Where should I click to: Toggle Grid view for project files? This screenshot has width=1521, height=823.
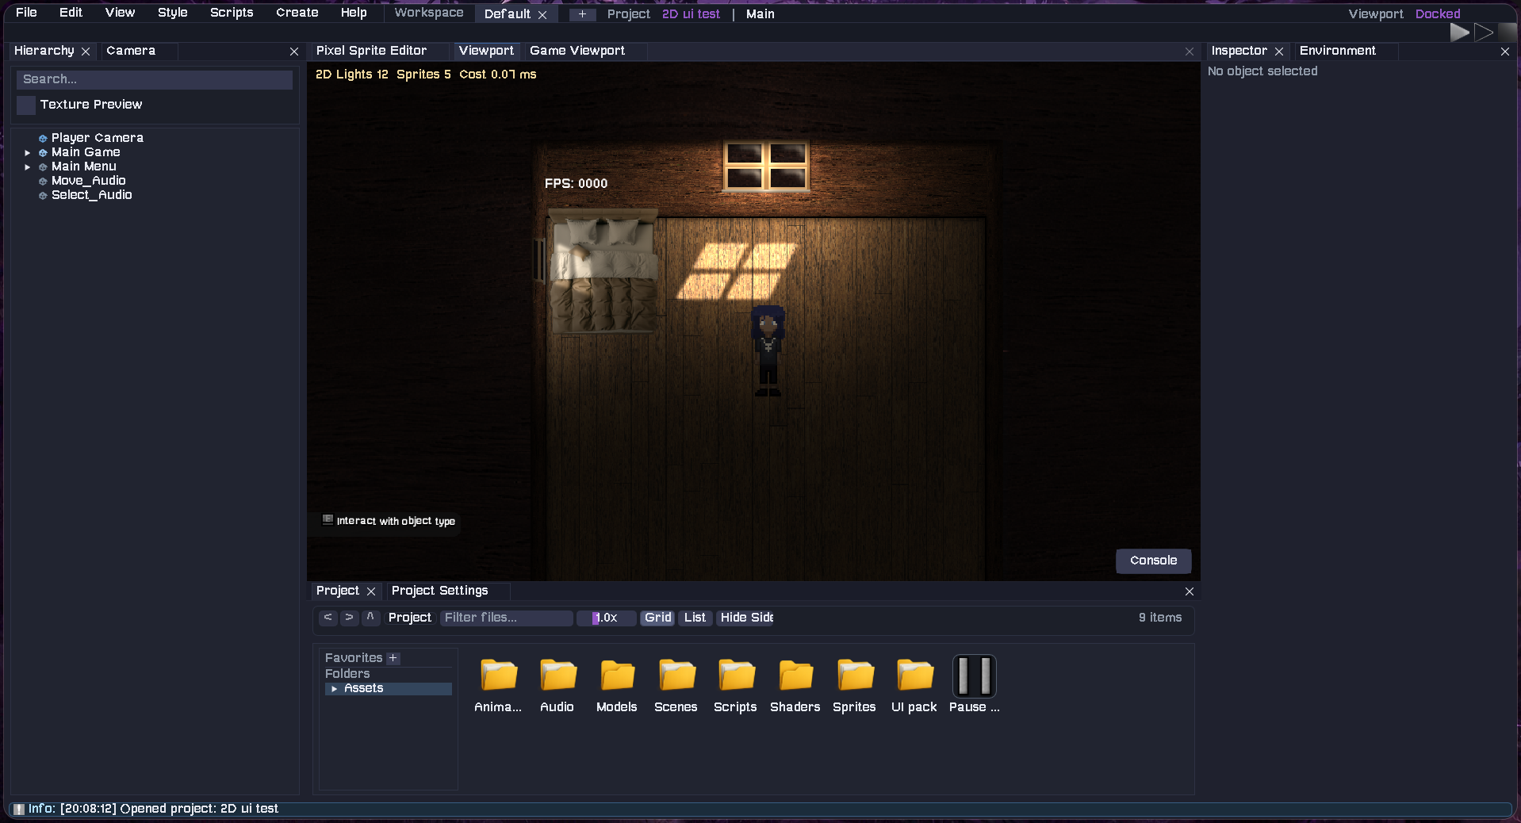click(657, 618)
